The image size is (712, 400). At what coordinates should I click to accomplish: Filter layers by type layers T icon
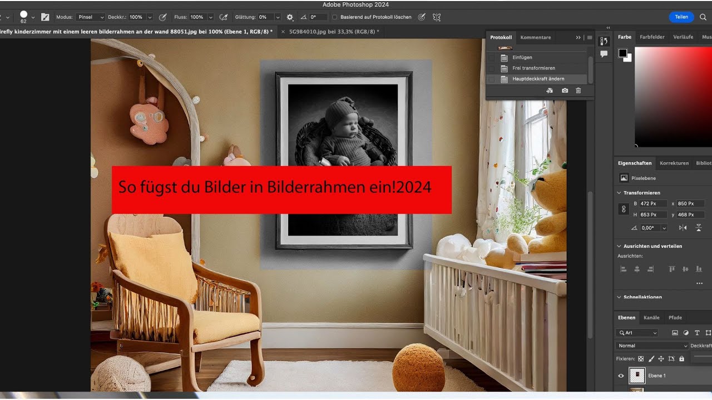click(x=697, y=333)
